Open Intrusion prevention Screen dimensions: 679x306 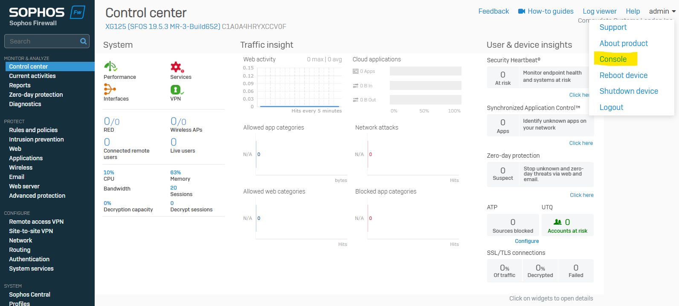pyautogui.click(x=36, y=139)
